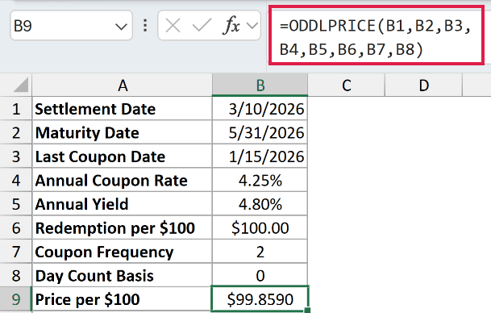Select row 9 header
Screen dimensions: 491x313
pos(16,299)
